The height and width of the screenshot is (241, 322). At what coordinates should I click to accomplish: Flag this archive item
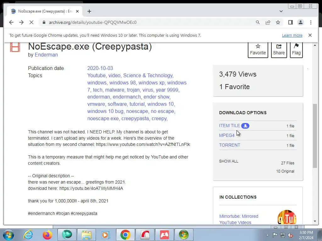296,50
